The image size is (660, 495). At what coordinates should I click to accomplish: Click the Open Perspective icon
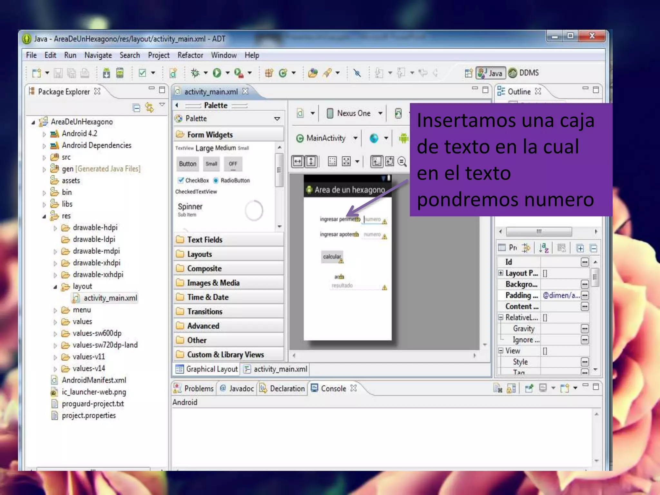(469, 73)
